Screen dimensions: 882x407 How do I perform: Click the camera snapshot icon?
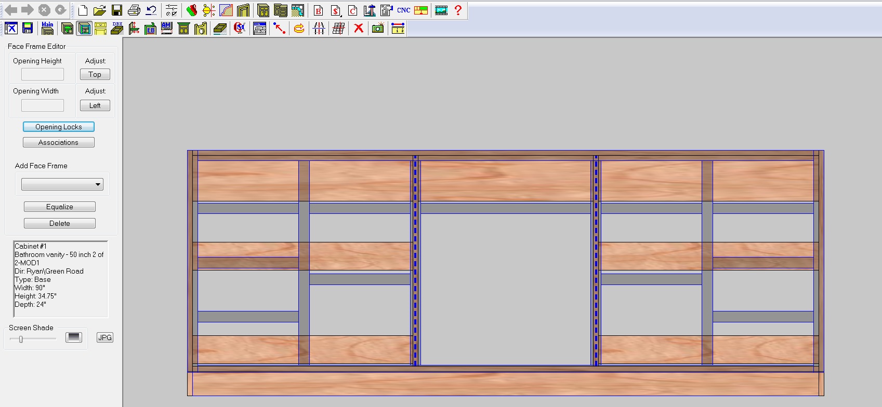(x=378, y=29)
